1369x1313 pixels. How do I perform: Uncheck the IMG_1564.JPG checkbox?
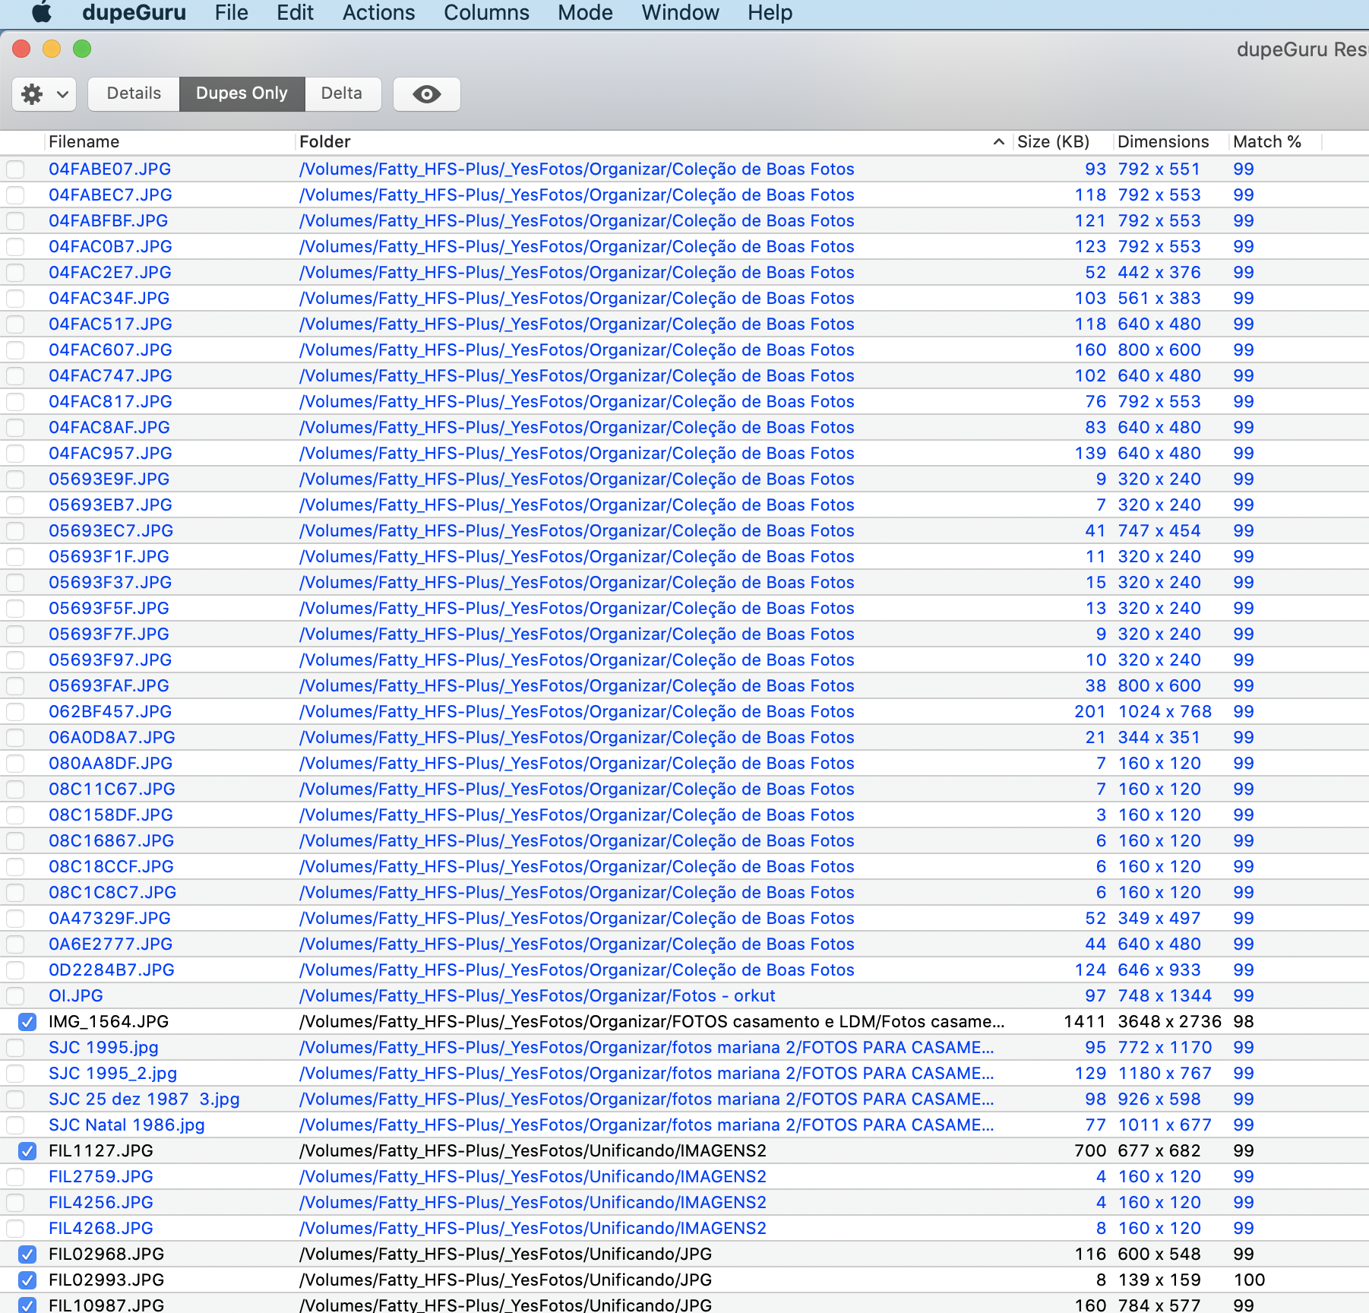(27, 1022)
